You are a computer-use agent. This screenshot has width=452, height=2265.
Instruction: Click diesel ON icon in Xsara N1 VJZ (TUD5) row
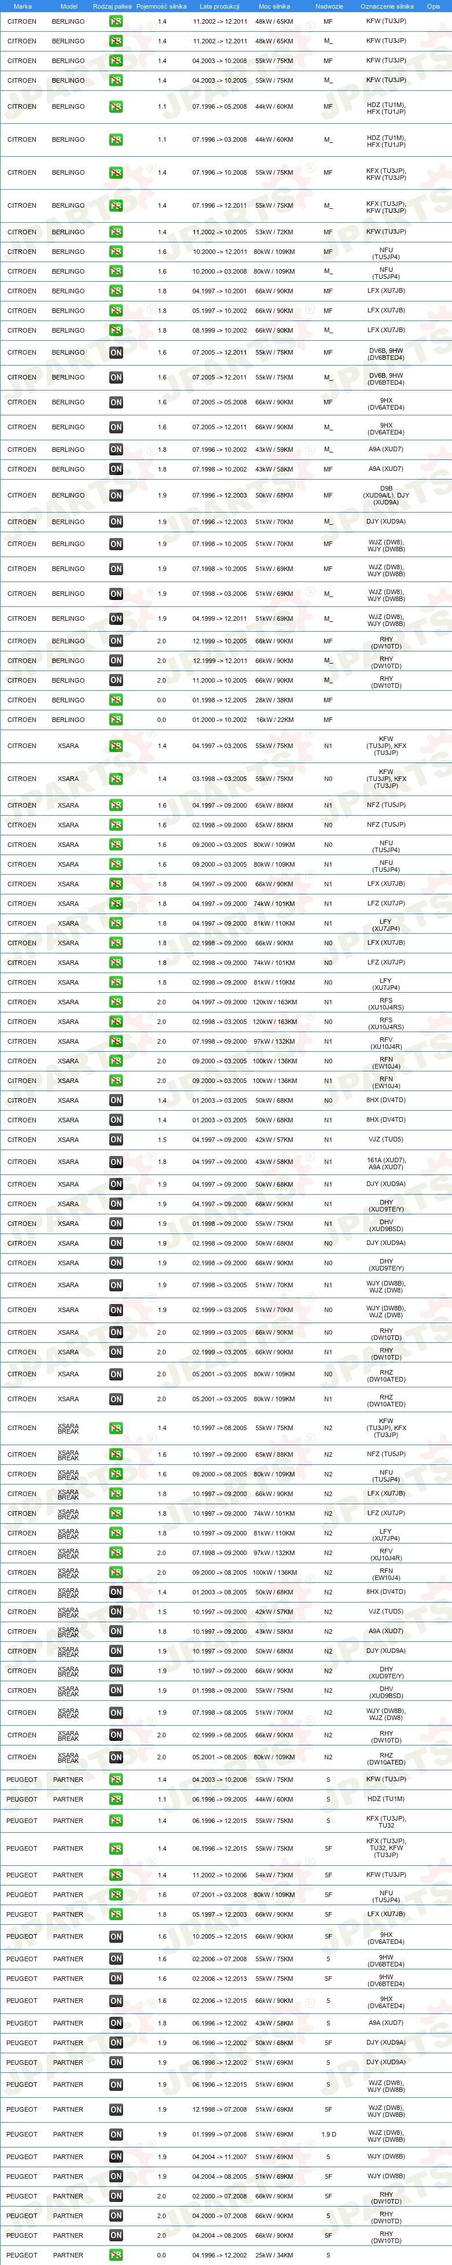[116, 1140]
